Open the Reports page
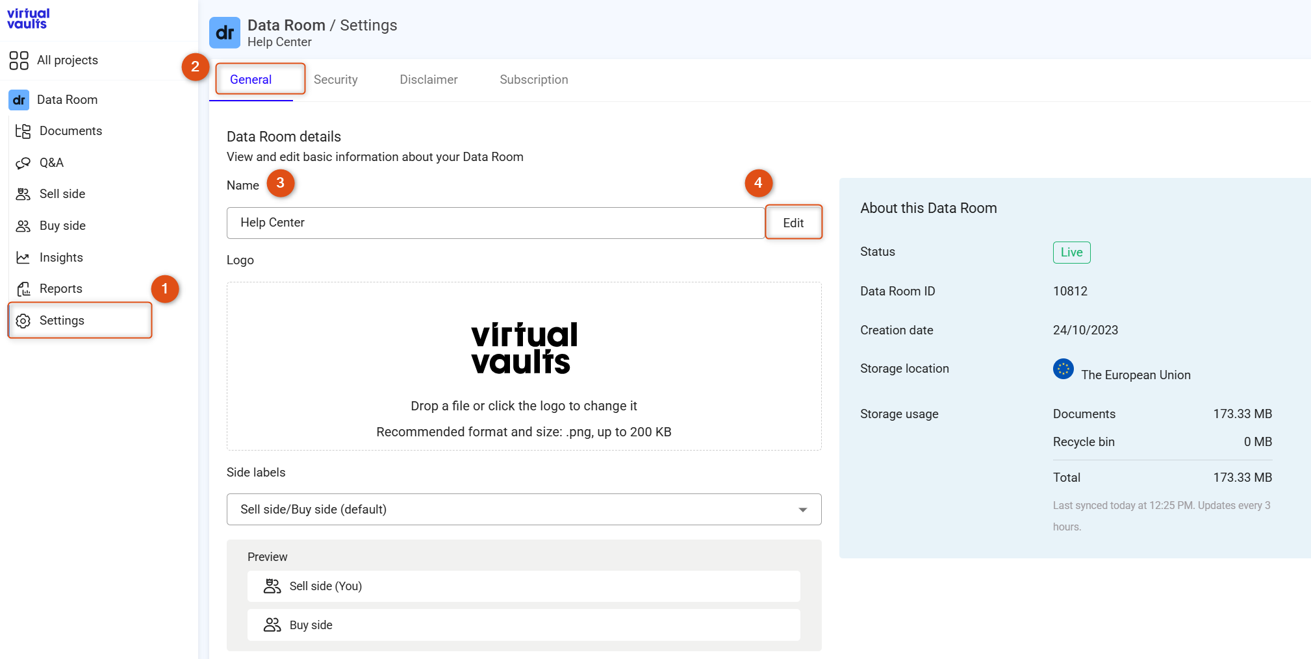The width and height of the screenshot is (1311, 659). pos(61,289)
